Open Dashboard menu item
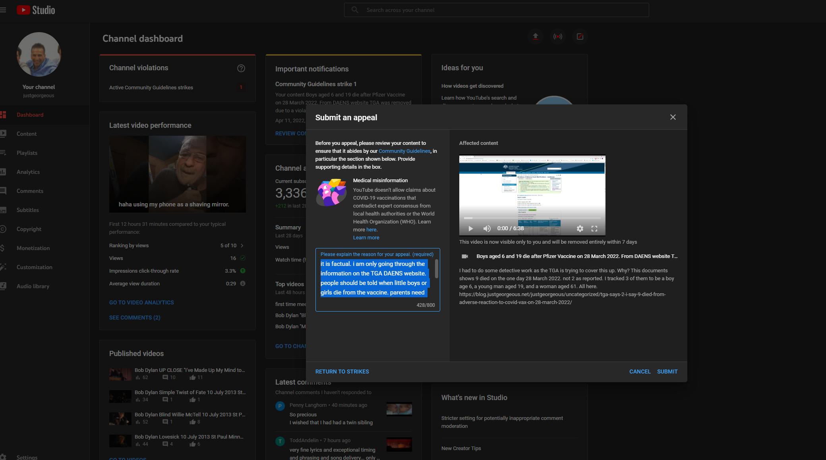Viewport: 826px width, 460px height. pos(44,115)
